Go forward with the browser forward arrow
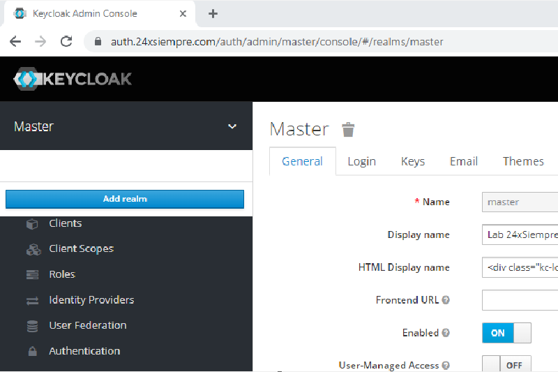 click(40, 42)
